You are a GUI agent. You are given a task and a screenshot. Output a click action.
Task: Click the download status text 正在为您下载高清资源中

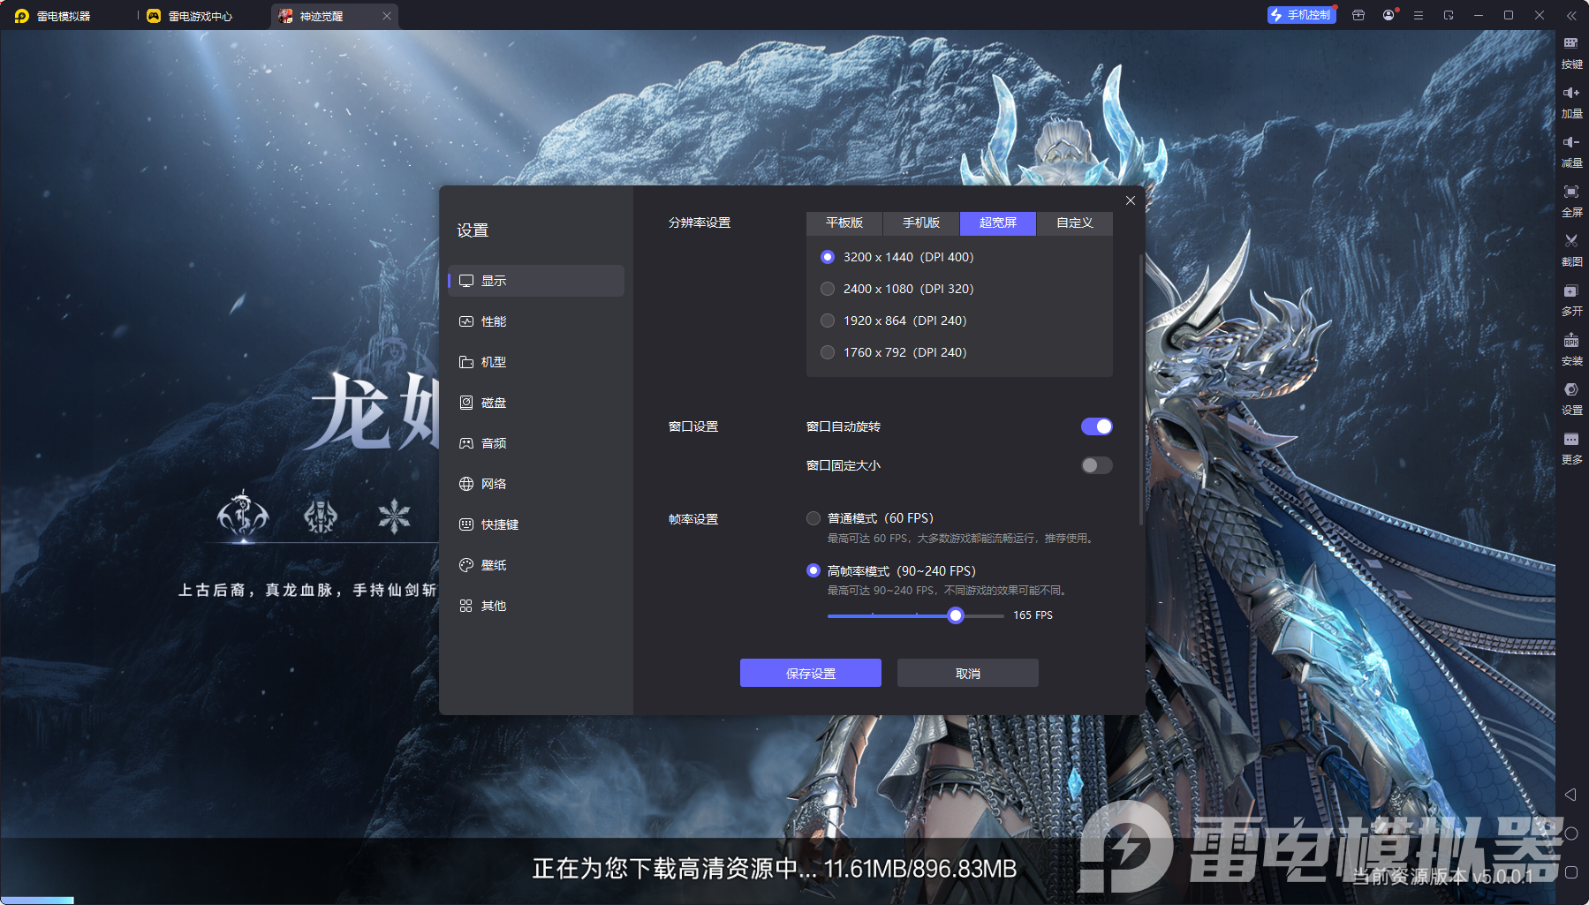click(675, 869)
